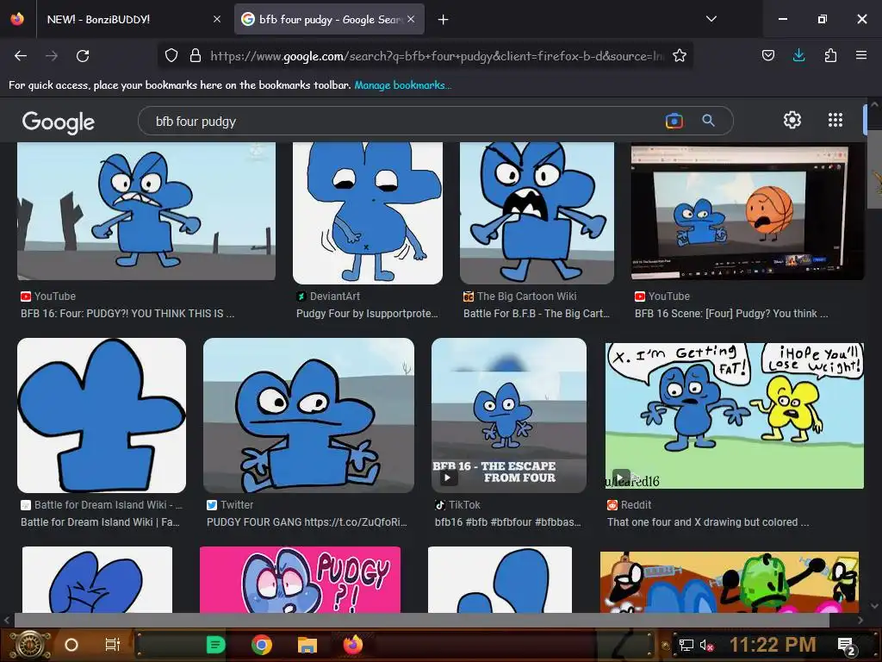Open DeviantArt Pudgy Four result title
This screenshot has height=662, width=882.
[x=367, y=314]
